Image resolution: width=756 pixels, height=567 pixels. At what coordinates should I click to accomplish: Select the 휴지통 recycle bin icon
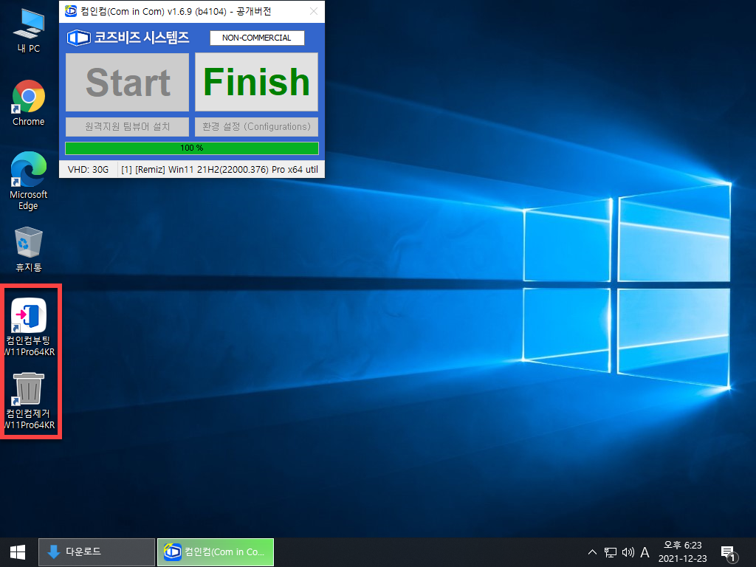click(x=29, y=250)
